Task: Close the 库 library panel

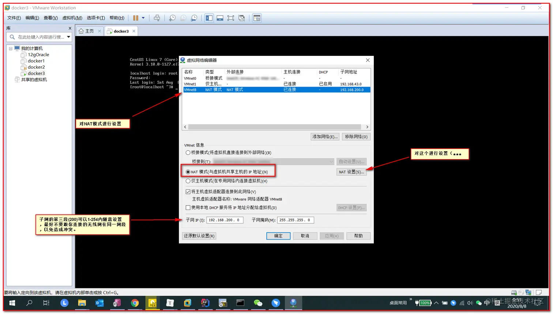Action: pyautogui.click(x=70, y=28)
